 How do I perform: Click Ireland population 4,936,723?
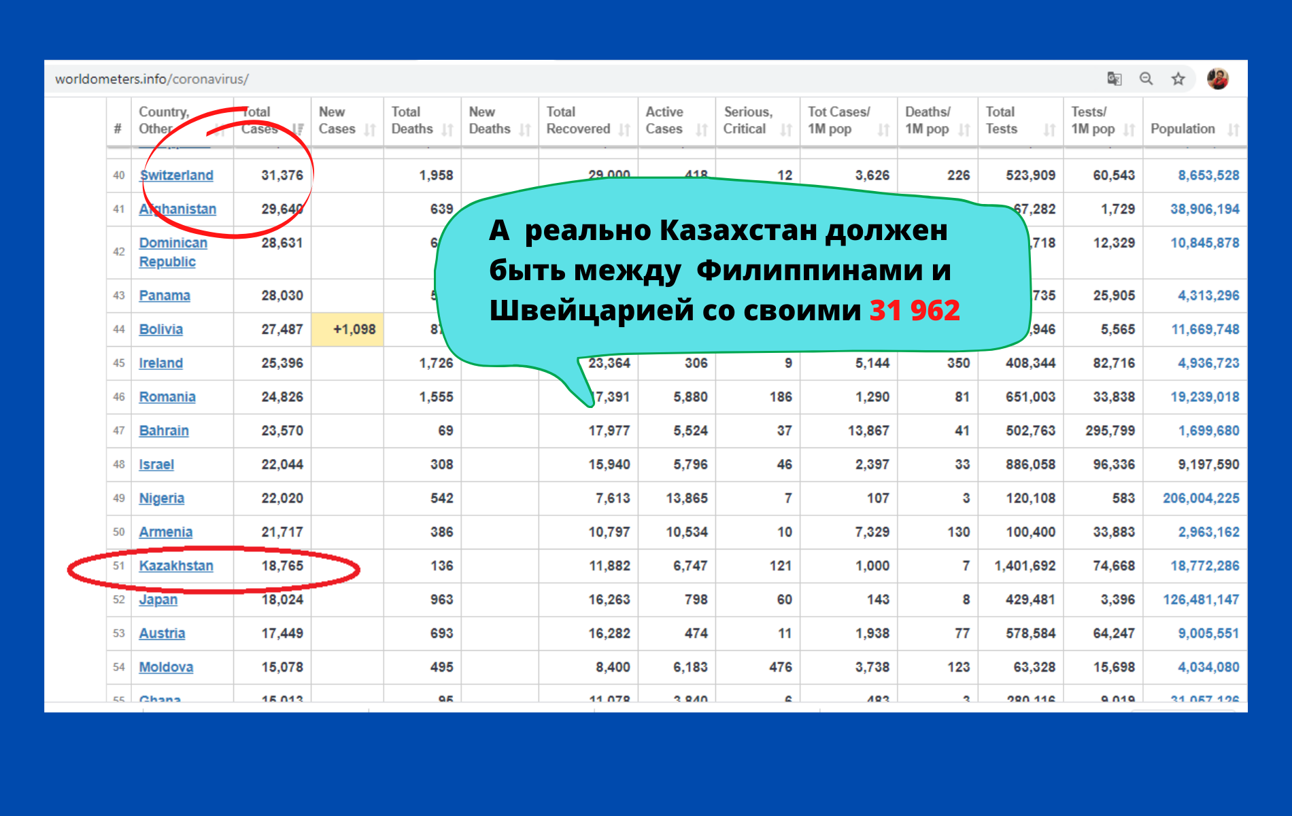[1208, 363]
